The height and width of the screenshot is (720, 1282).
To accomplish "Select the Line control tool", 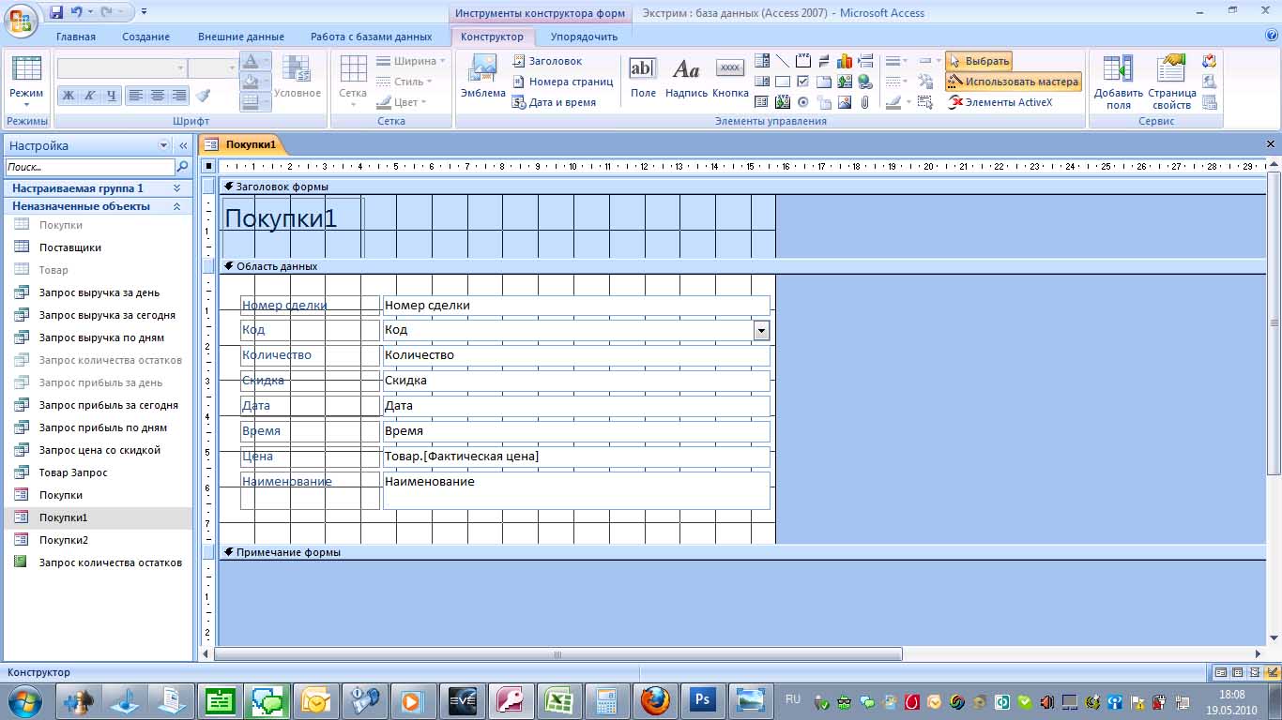I will [783, 61].
